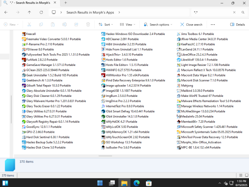
Task: Click the MPC-BE x64 Portable icon
Action: click(179, 148)
